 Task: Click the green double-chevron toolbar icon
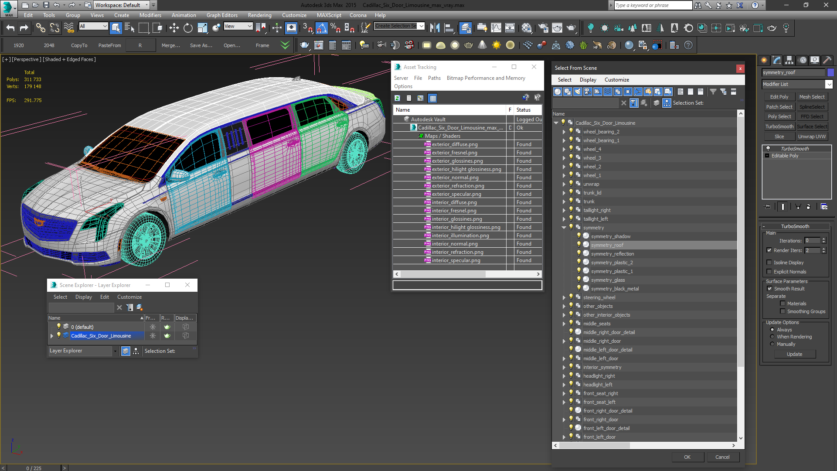click(x=285, y=45)
